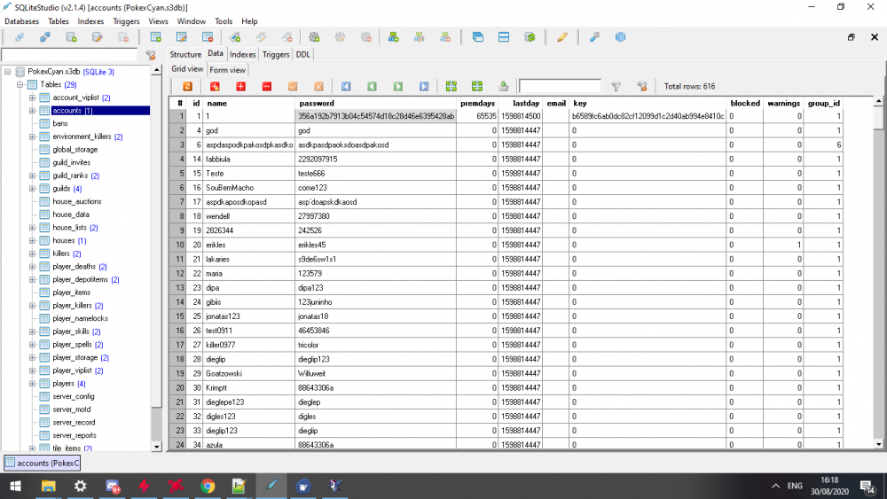
Task: Select the server_config table in tree
Action: [74, 397]
